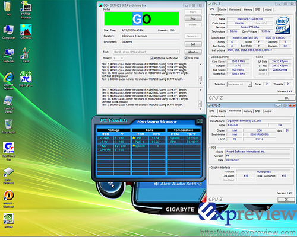Launch the super_pi desktop shortcut
Screen dimensions: 297x237
click(26, 78)
